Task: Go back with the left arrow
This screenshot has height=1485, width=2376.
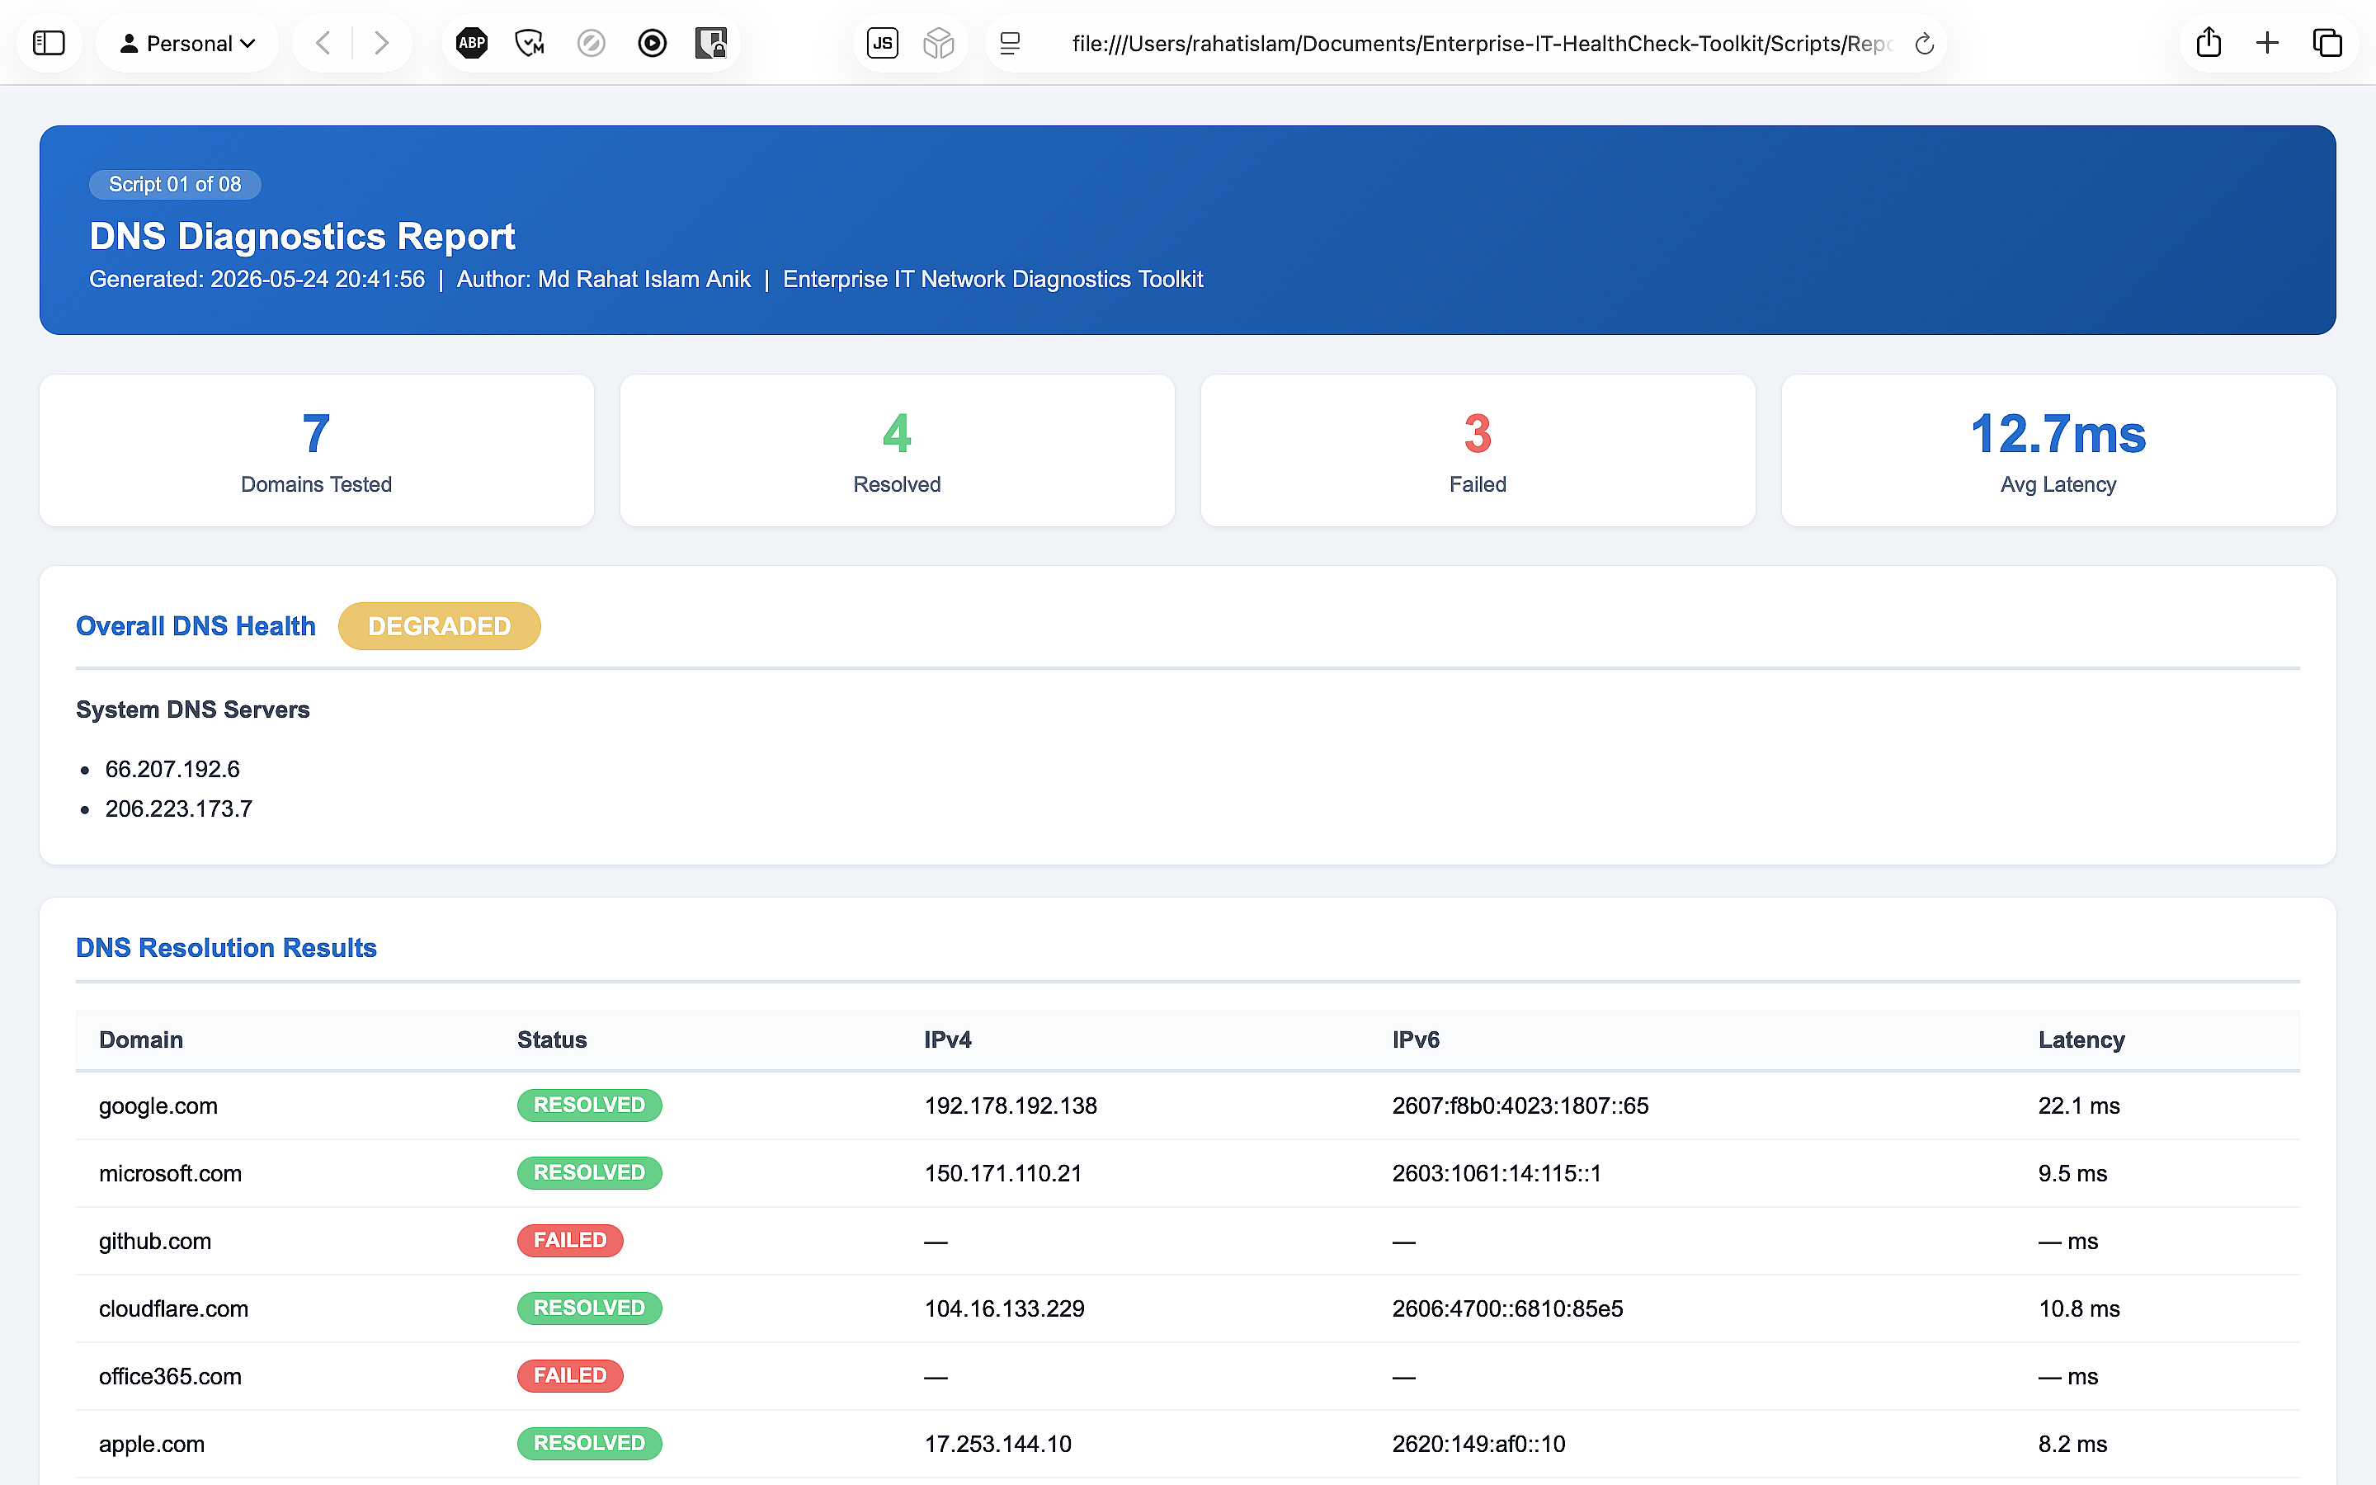Action: pos(323,43)
